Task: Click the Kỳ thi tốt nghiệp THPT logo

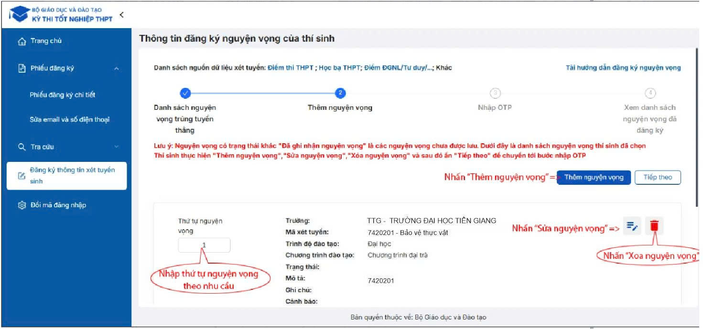Action: tap(61, 15)
